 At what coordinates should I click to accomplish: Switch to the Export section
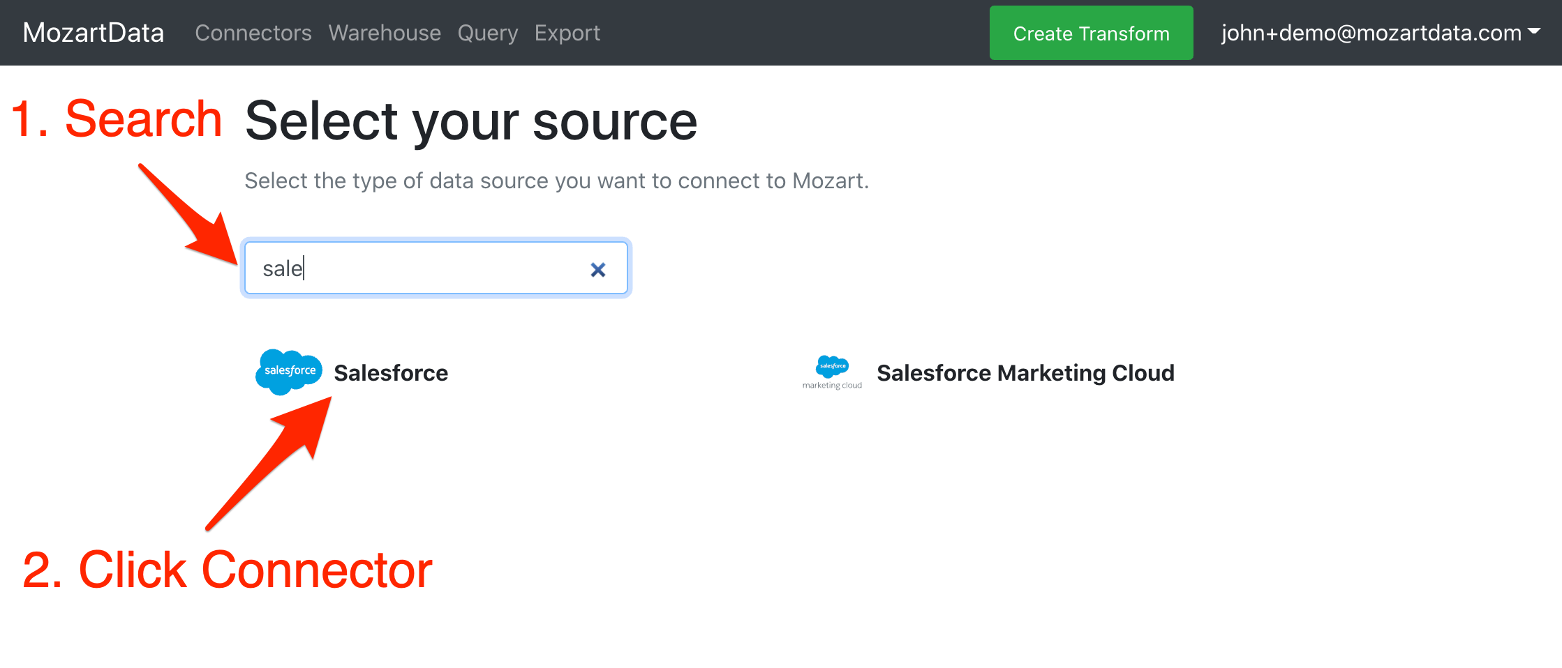[x=567, y=33]
